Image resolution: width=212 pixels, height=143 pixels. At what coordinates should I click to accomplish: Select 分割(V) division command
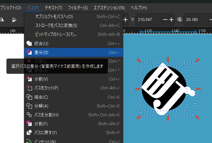[x=73, y=79]
